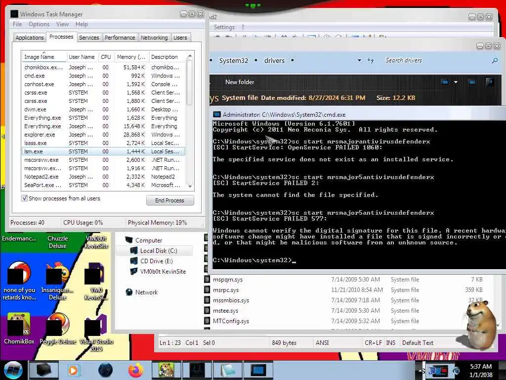Select Computer in Explorer navigation pane
This screenshot has height=380, width=506.
(144, 240)
